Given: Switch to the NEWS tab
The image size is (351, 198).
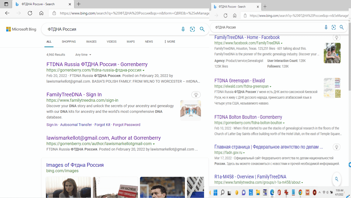Looking at the screenshot, I should coord(149,42).
